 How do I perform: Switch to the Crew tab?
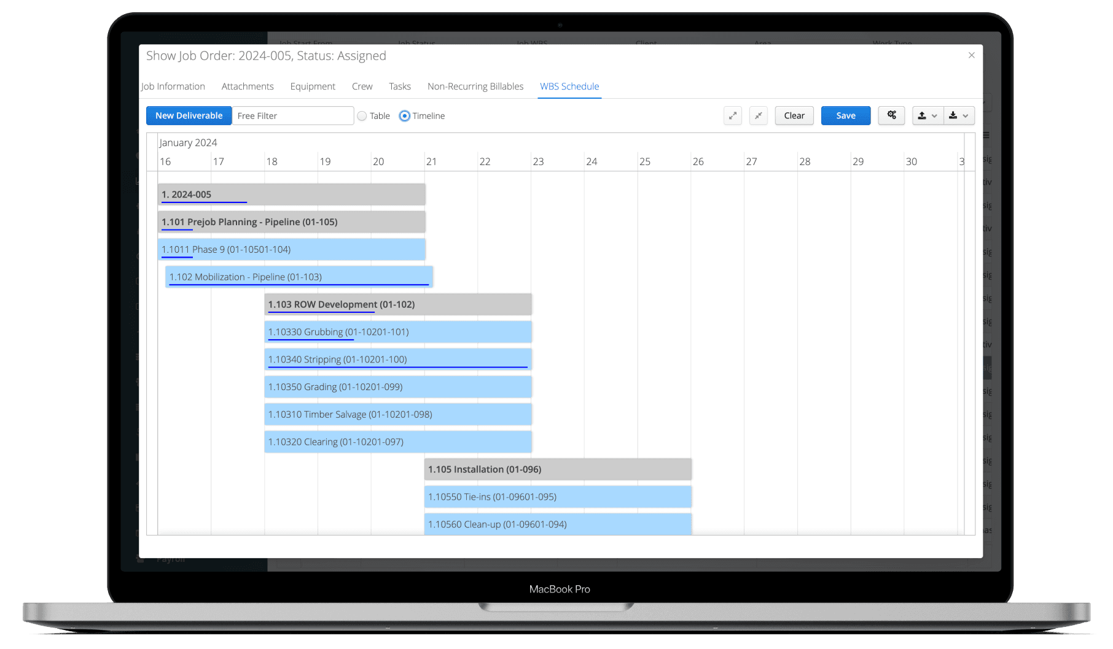362,86
